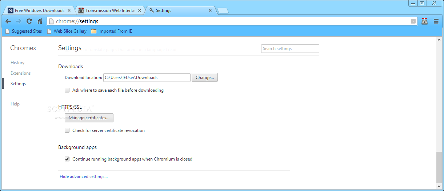
Task: Open Help in the sidebar
Action: (15, 104)
